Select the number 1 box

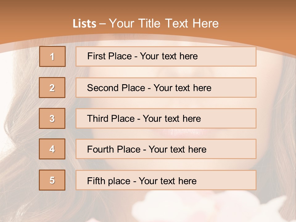coord(52,56)
